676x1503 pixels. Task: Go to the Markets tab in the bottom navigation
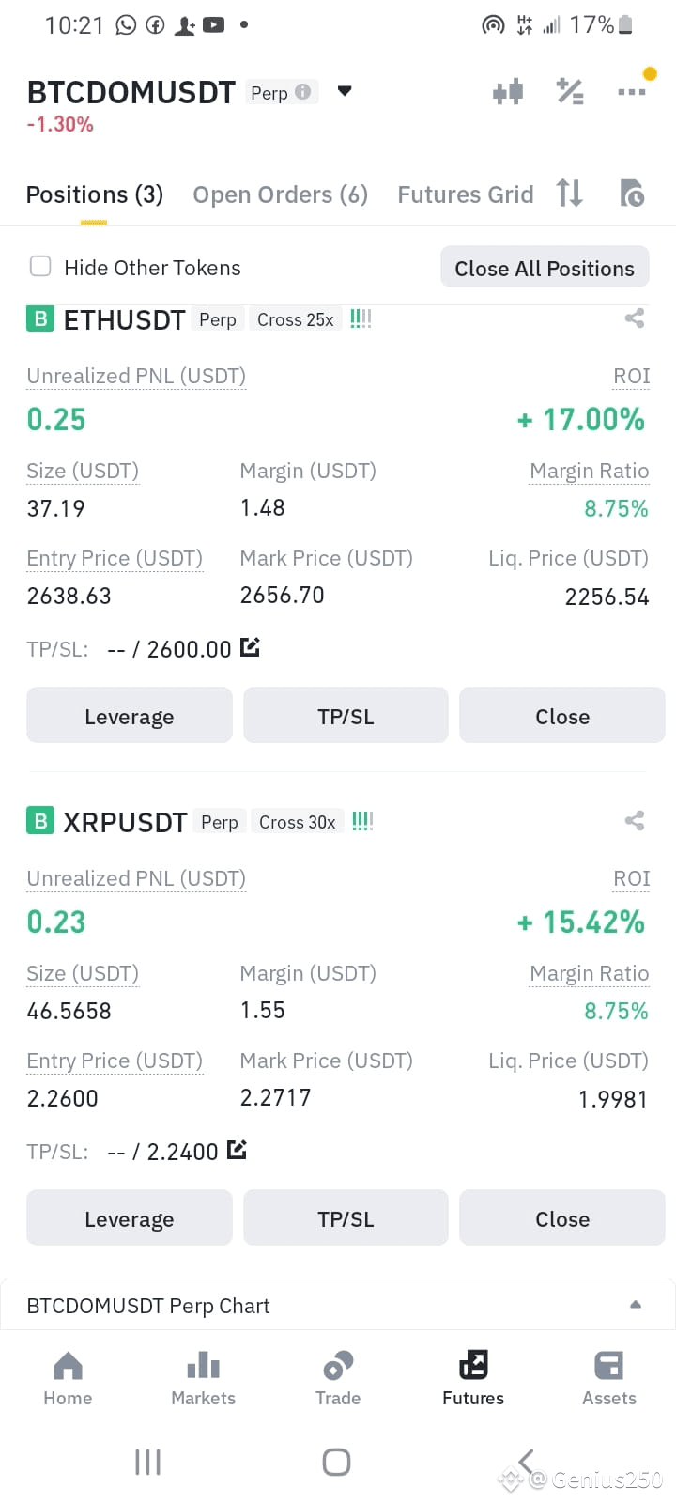point(203,1378)
